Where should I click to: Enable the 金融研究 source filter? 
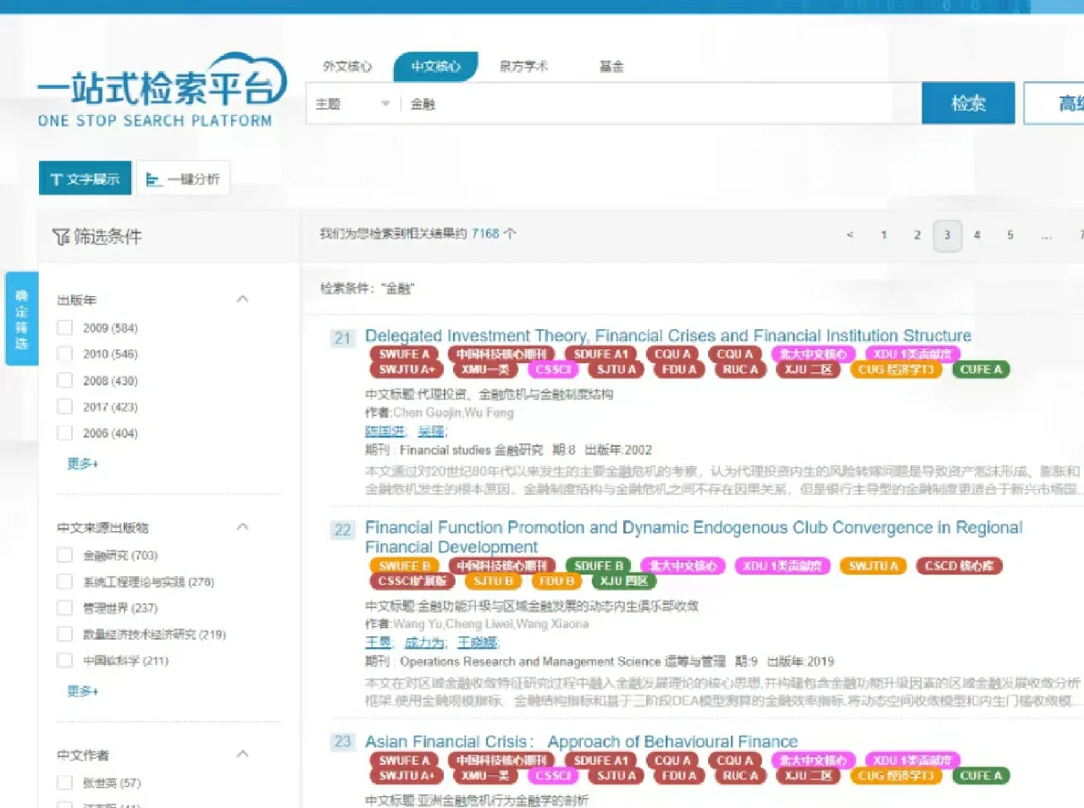pyautogui.click(x=64, y=554)
